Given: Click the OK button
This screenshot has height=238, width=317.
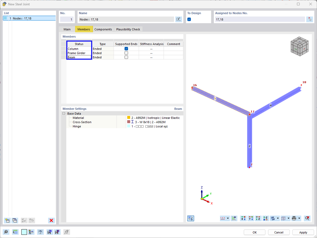Looking at the screenshot, I should (x=255, y=232).
